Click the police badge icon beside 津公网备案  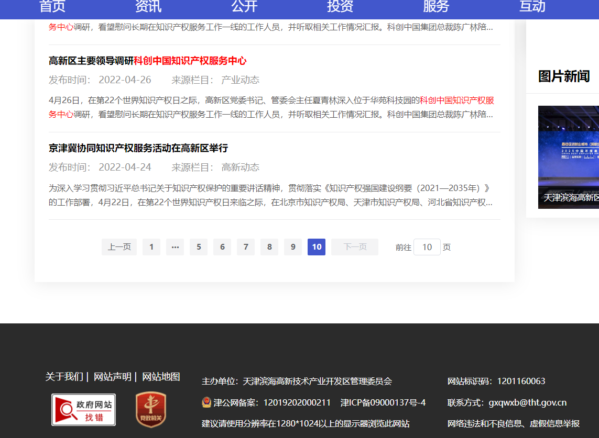click(x=206, y=402)
